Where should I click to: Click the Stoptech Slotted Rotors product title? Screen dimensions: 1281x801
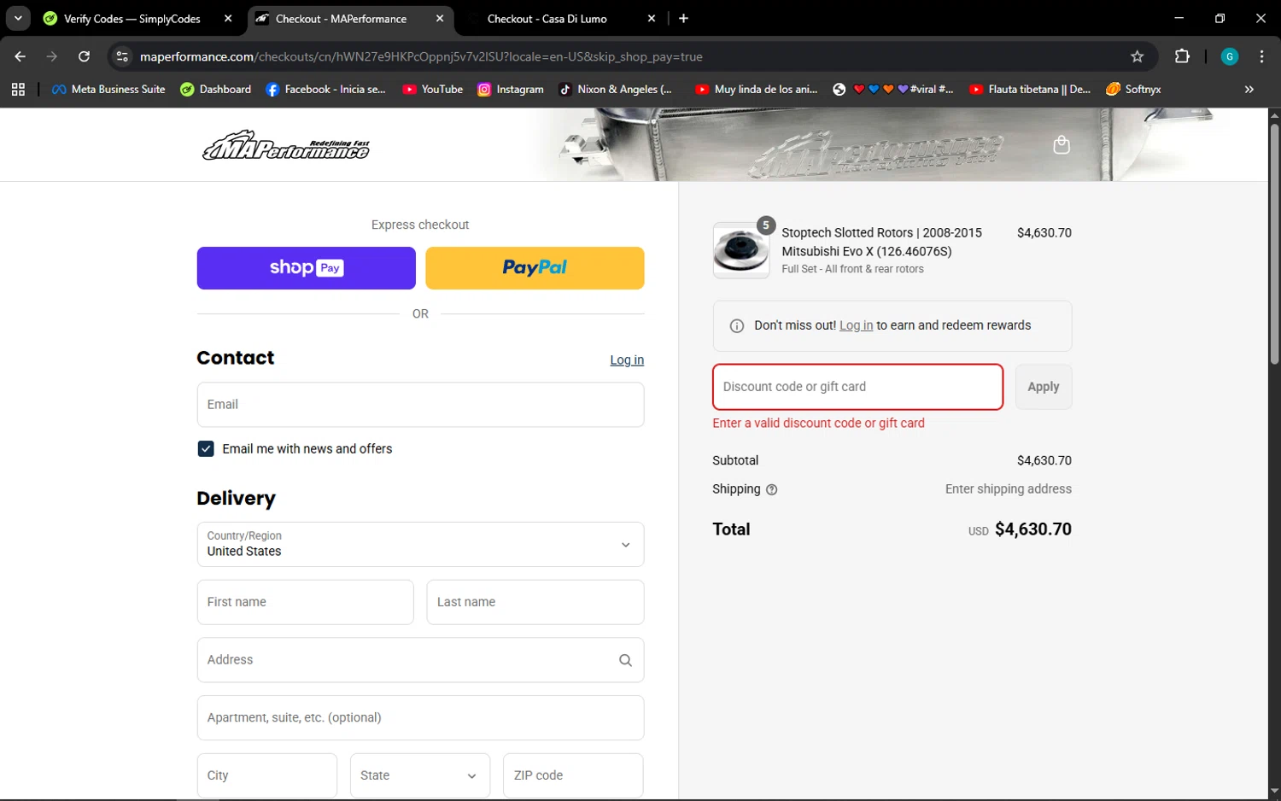pos(881,242)
